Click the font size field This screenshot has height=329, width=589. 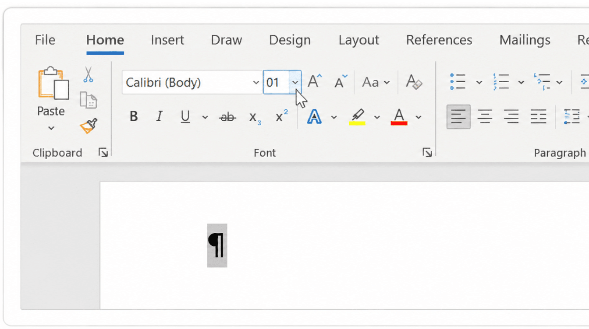pyautogui.click(x=277, y=82)
